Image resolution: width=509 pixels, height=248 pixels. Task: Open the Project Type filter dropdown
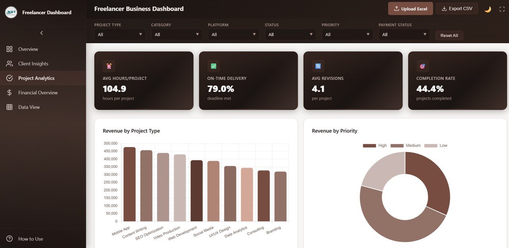pos(120,34)
